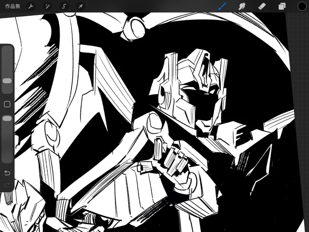Image resolution: width=309 pixels, height=232 pixels.
Task: Select the Eraser tool
Action: point(262,6)
